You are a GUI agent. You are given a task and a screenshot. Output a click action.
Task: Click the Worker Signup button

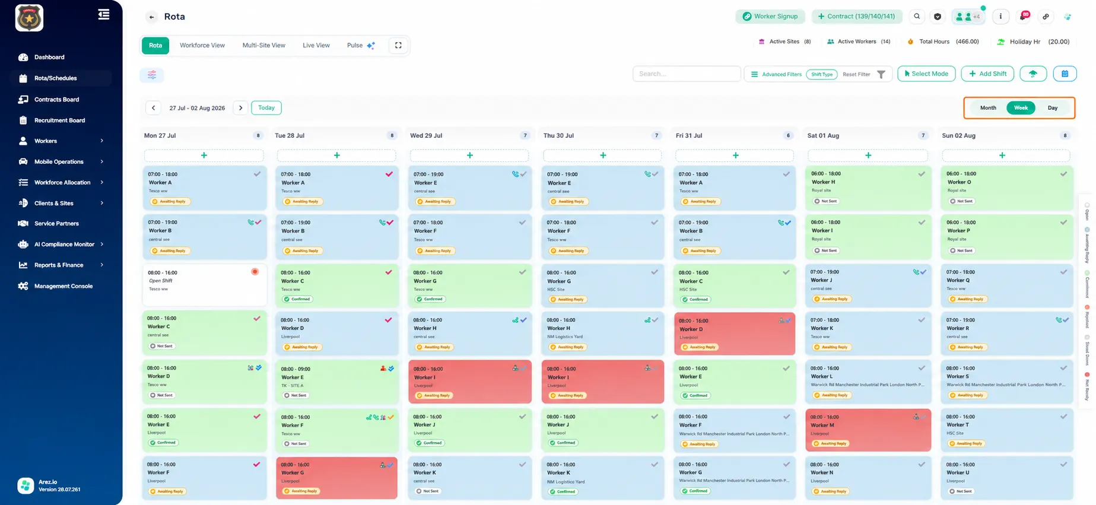pyautogui.click(x=770, y=17)
